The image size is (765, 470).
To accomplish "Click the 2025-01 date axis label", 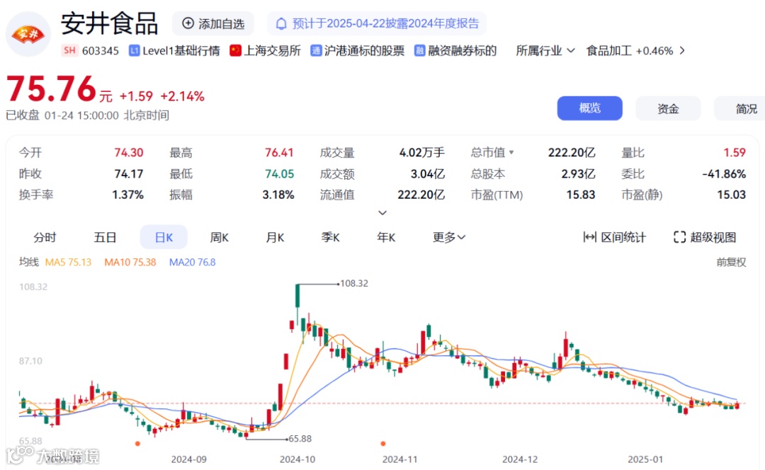I will tap(645, 459).
